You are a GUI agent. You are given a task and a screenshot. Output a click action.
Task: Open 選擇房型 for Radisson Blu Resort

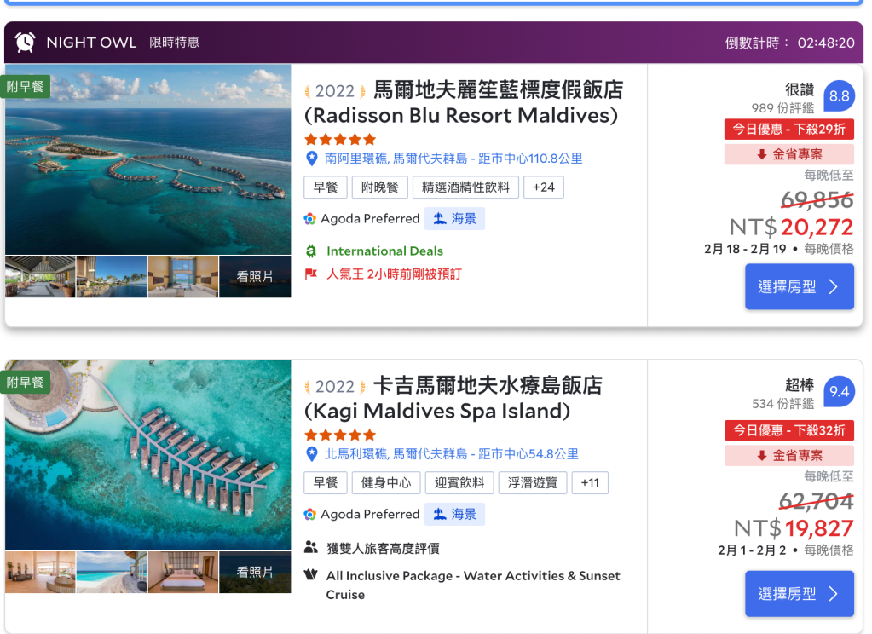(799, 287)
